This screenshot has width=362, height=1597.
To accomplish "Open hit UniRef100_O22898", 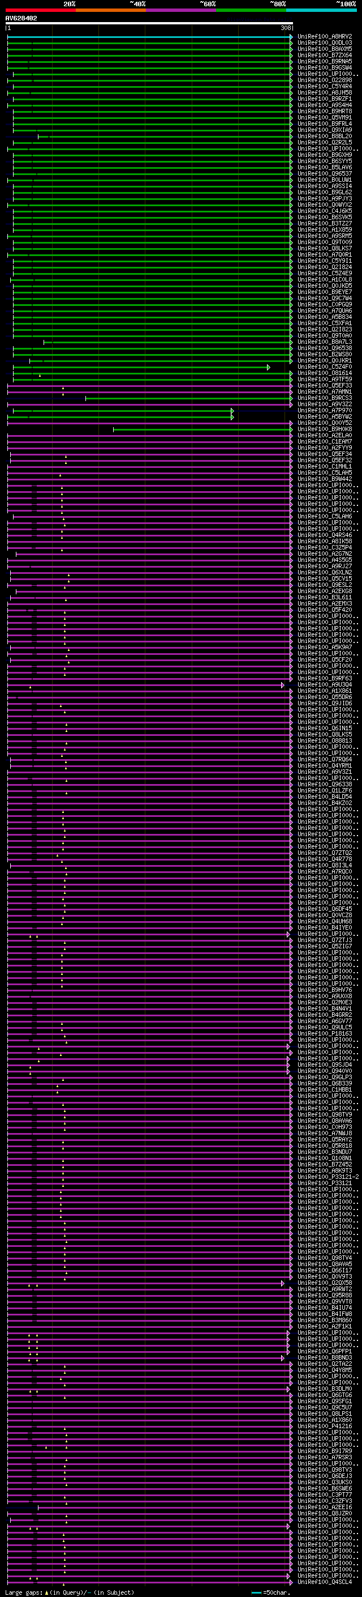I will pyautogui.click(x=325, y=80).
